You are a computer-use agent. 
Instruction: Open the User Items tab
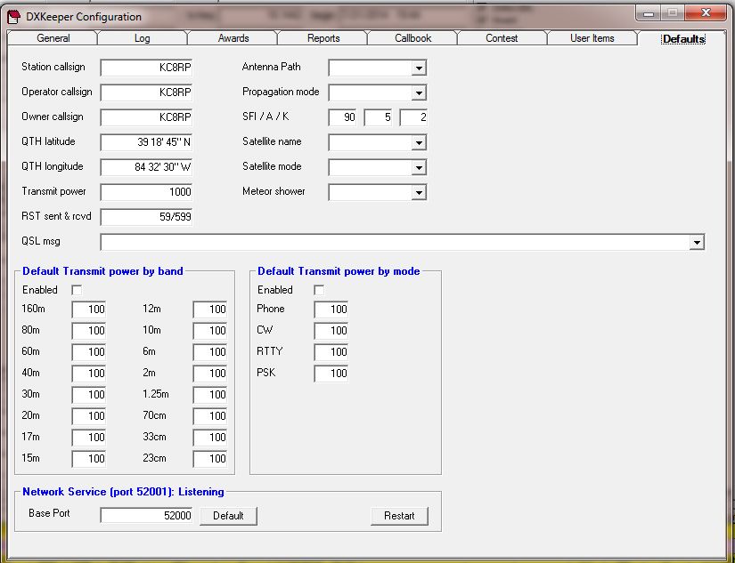[592, 38]
